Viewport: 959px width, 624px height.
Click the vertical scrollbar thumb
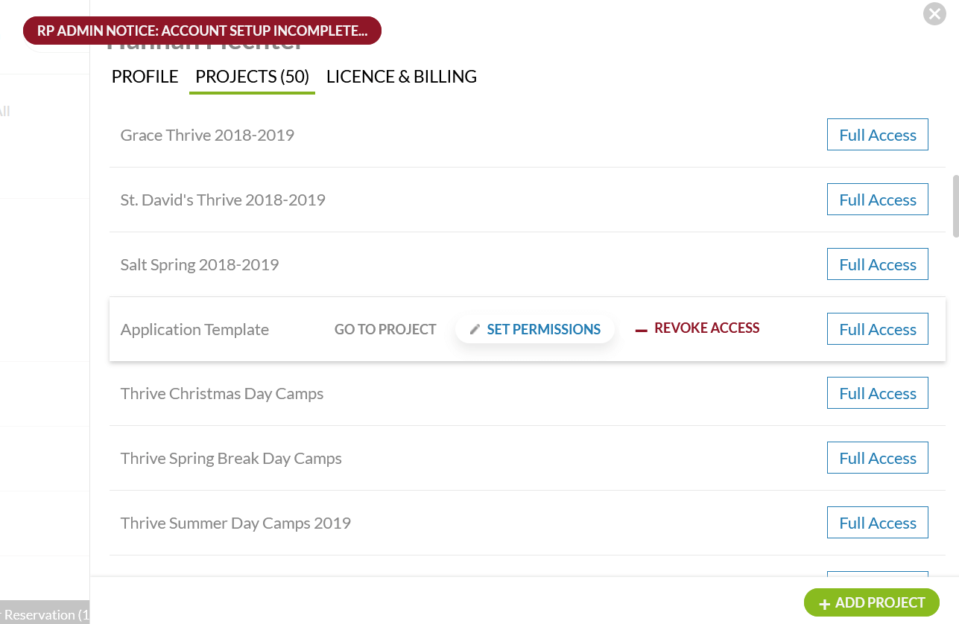[x=955, y=206]
